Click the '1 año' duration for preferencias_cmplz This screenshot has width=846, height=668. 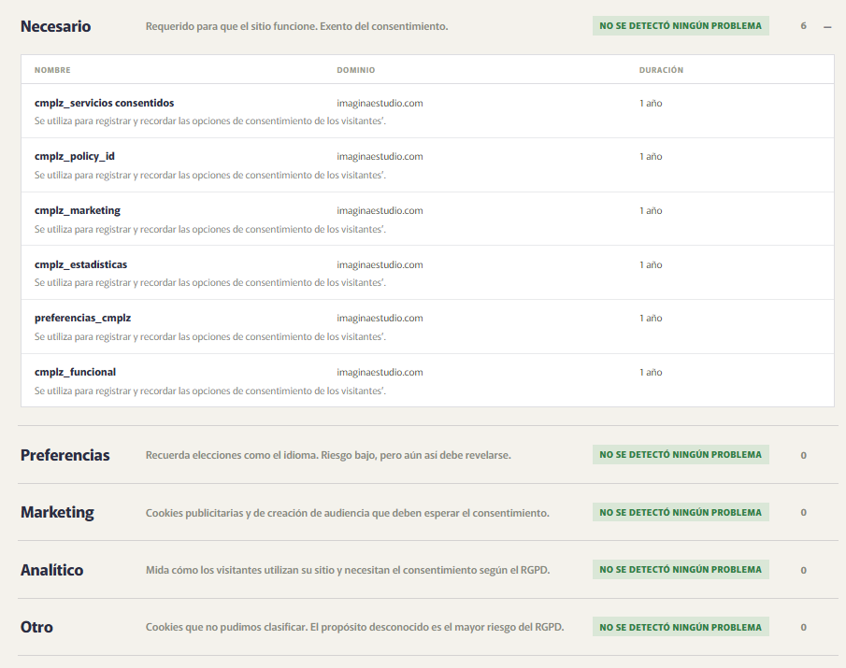651,318
